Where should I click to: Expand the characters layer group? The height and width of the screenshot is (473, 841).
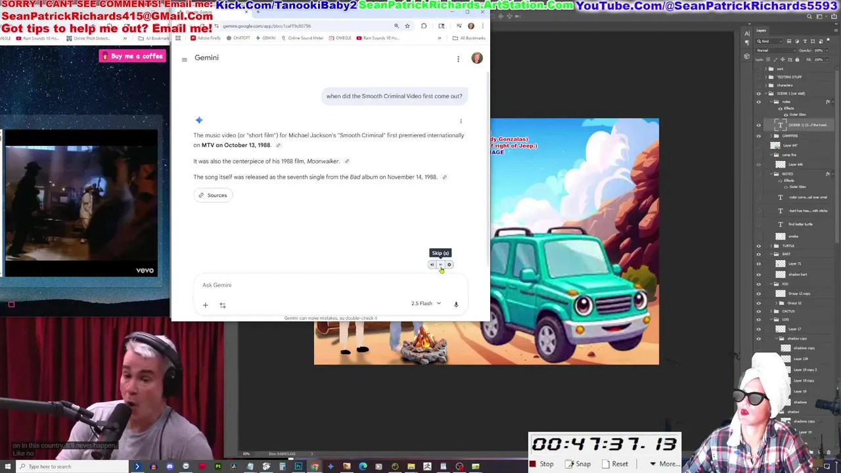click(x=766, y=85)
